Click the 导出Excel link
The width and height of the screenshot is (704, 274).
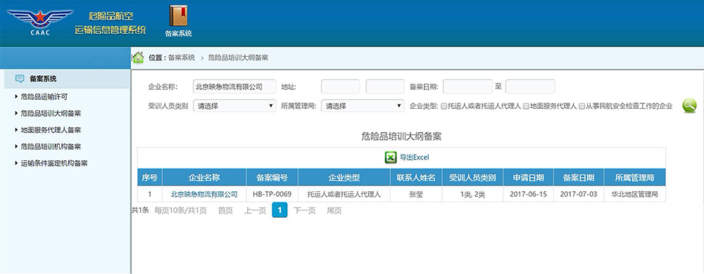415,157
